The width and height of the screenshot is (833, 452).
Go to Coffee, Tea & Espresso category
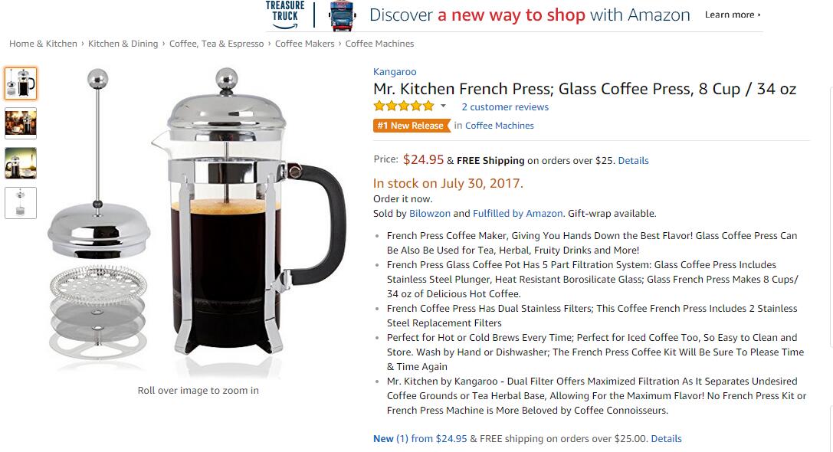pyautogui.click(x=216, y=44)
